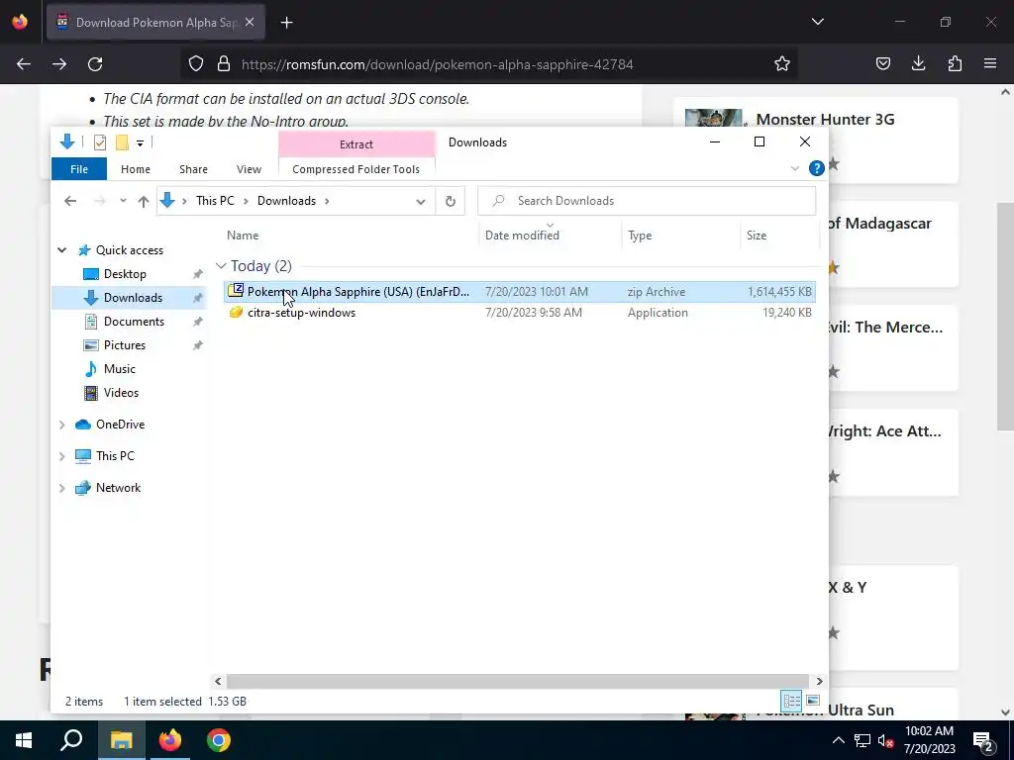
Task: Open Compressed Folder Tools tab
Action: (x=355, y=169)
